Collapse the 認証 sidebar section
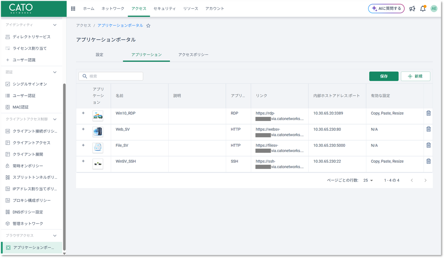Screen dimensions: 444x258 54,72
